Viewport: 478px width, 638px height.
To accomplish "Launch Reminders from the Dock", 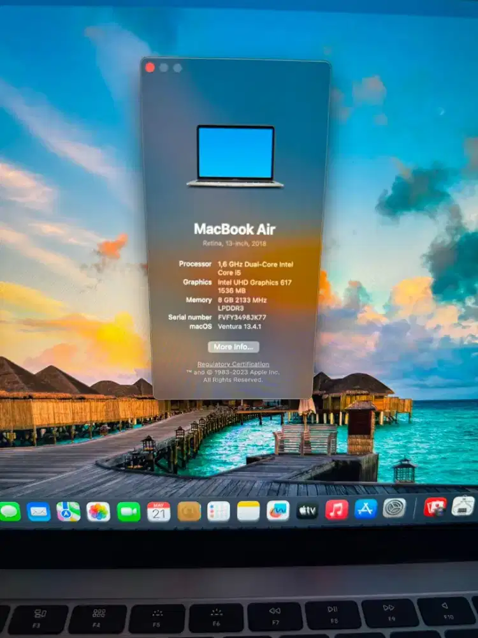I will 219,511.
